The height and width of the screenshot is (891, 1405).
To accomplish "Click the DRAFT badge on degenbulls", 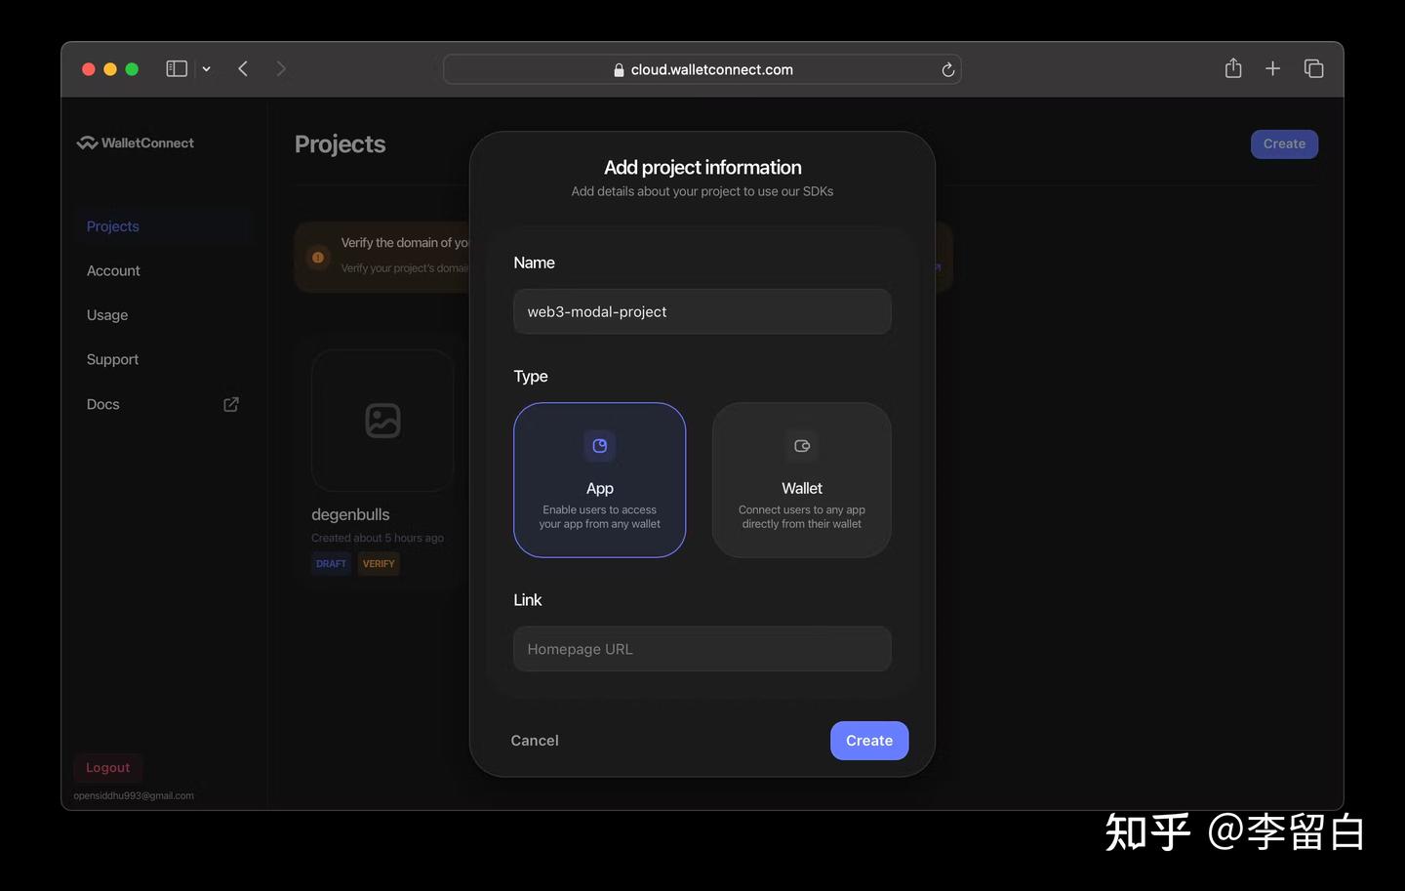I will pyautogui.click(x=331, y=564).
